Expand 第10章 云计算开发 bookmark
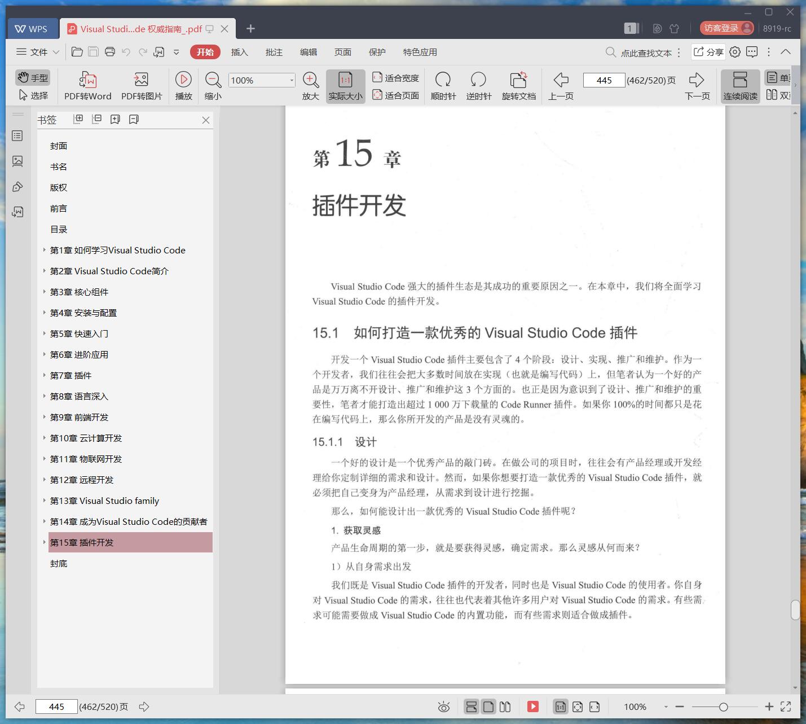The width and height of the screenshot is (806, 724). (x=45, y=437)
